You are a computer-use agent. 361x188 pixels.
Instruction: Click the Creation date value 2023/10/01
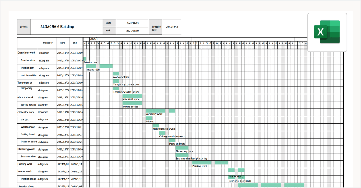pyautogui.click(x=172, y=27)
